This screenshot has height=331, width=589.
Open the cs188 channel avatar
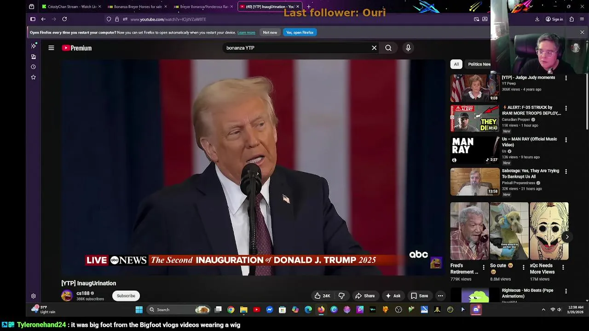point(67,296)
